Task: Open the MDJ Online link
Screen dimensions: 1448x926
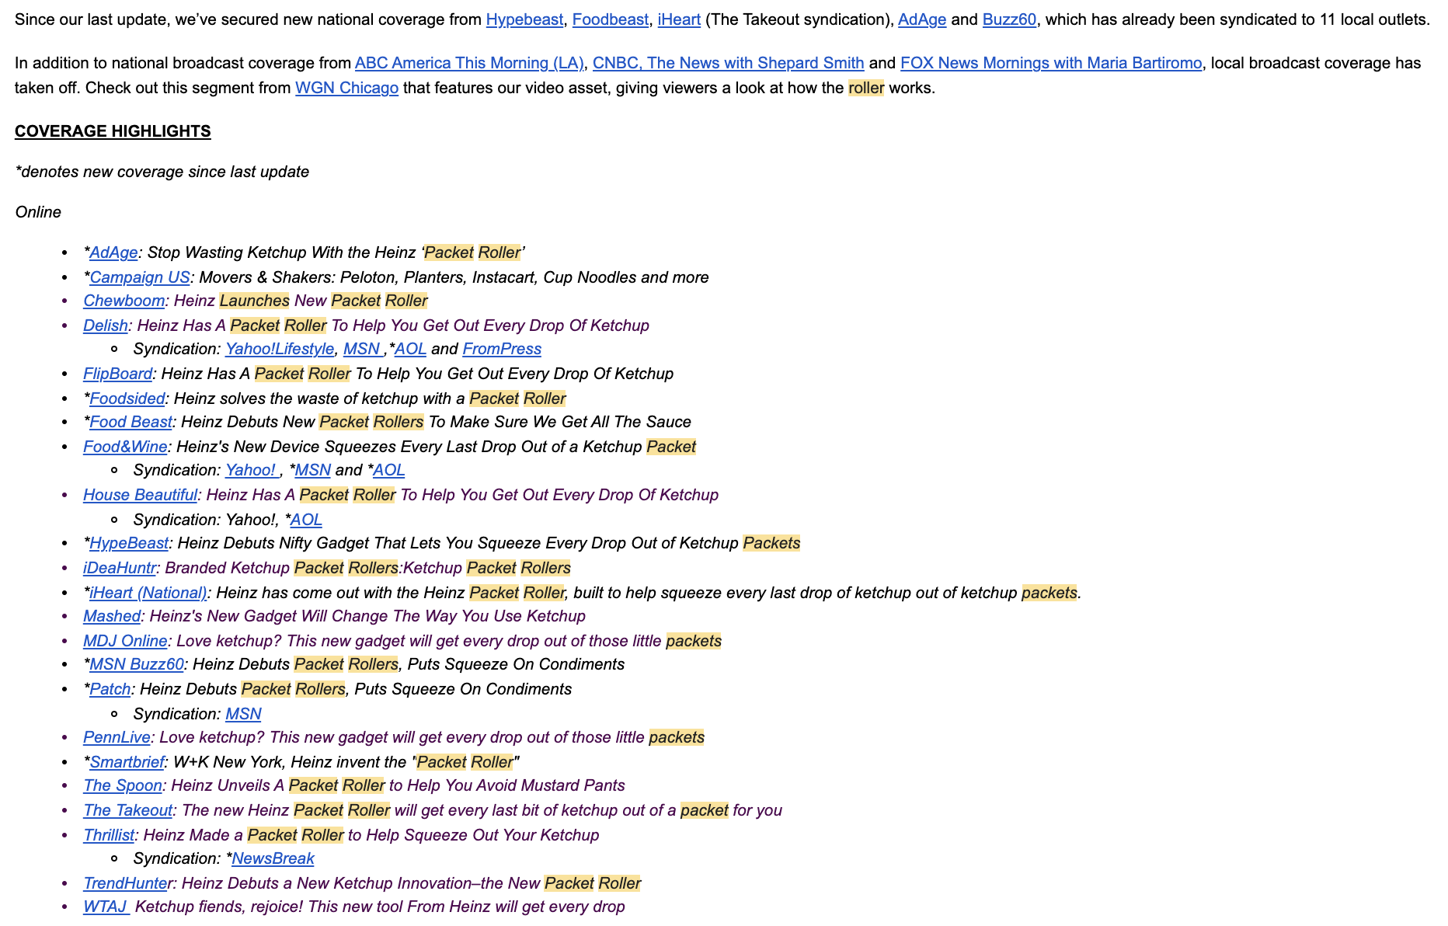Action: click(125, 641)
